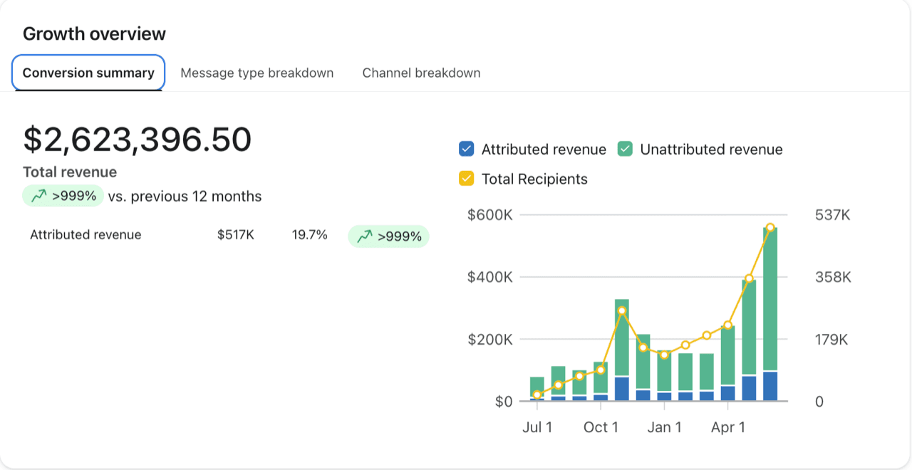This screenshot has height=470, width=912.
Task: Click the $600K y-axis label
Action: click(489, 214)
